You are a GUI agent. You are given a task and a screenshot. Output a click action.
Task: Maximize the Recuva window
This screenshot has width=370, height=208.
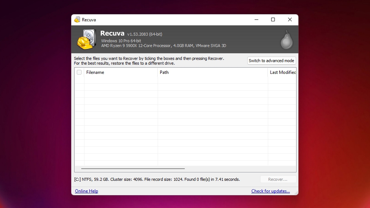click(x=273, y=19)
